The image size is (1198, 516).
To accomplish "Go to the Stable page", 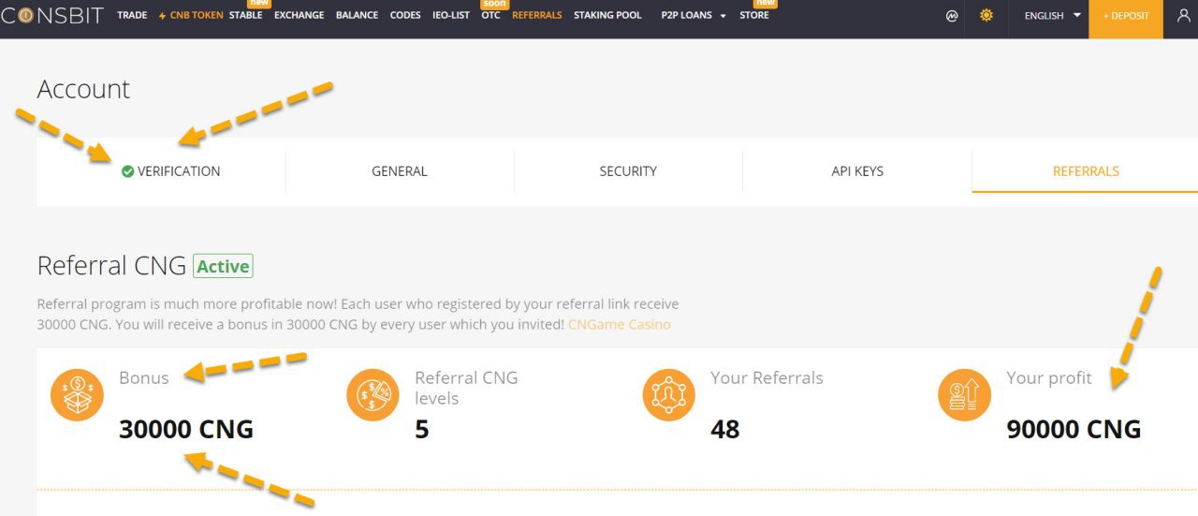I will (x=245, y=16).
